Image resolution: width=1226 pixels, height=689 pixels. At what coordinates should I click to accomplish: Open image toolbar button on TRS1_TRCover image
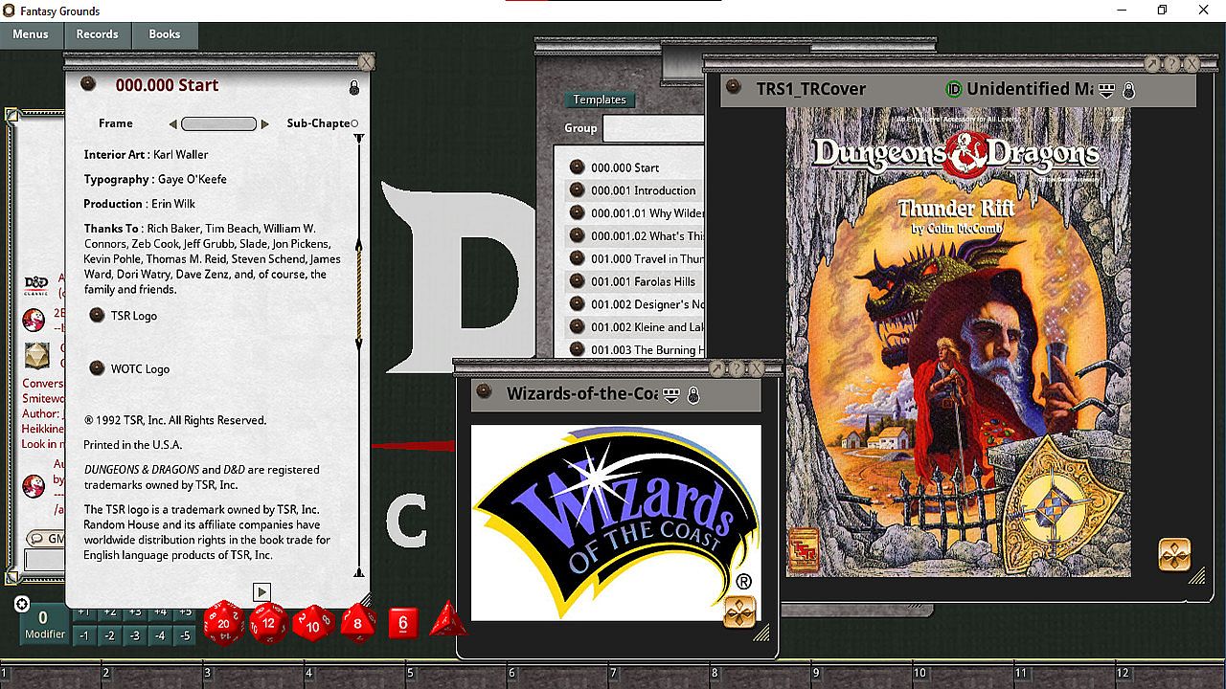1175,554
